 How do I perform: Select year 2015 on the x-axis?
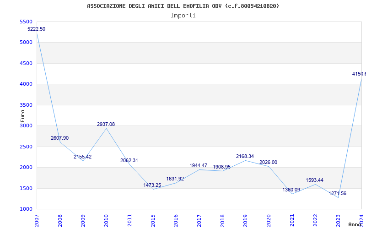(153, 219)
